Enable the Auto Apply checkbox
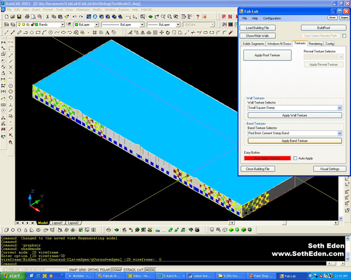 (295, 158)
